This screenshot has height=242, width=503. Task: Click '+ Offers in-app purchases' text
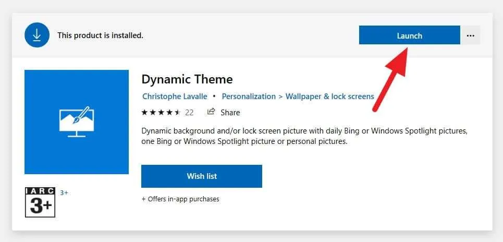pos(180,199)
